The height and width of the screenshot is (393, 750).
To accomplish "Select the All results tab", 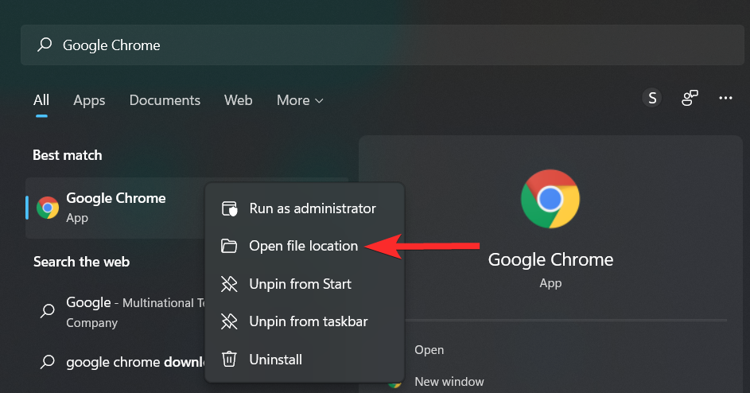I will (x=41, y=100).
